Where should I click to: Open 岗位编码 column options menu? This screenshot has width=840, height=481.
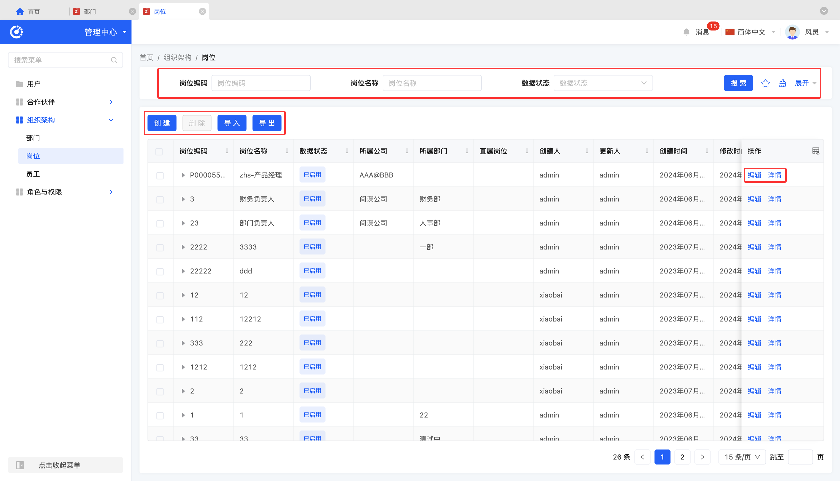pos(227,151)
